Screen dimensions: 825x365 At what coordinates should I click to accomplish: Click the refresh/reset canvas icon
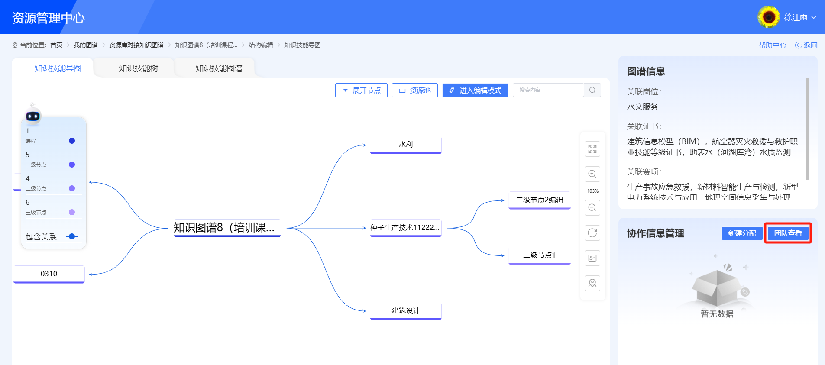(592, 233)
